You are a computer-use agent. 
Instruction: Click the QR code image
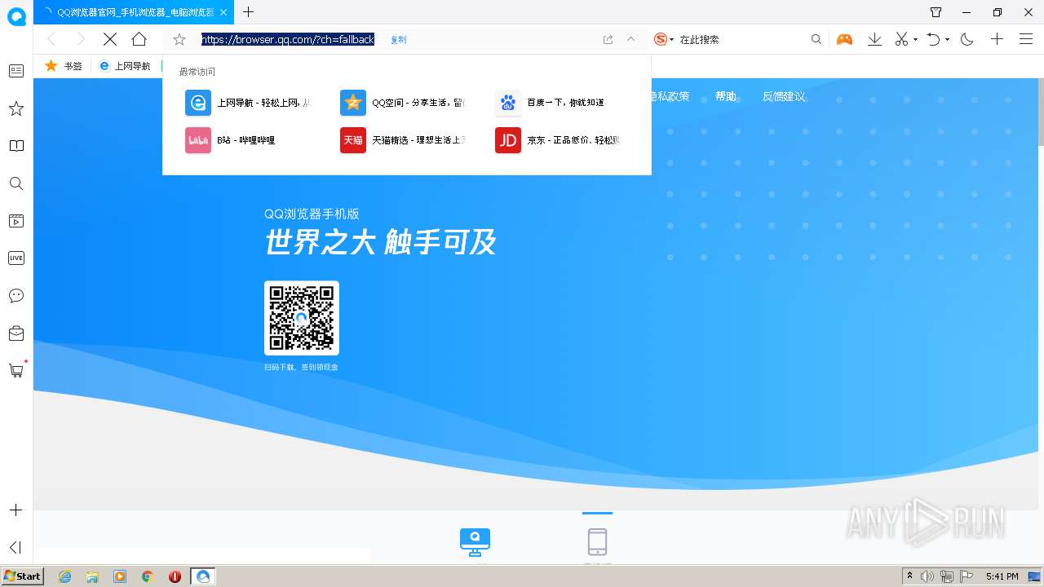click(302, 318)
